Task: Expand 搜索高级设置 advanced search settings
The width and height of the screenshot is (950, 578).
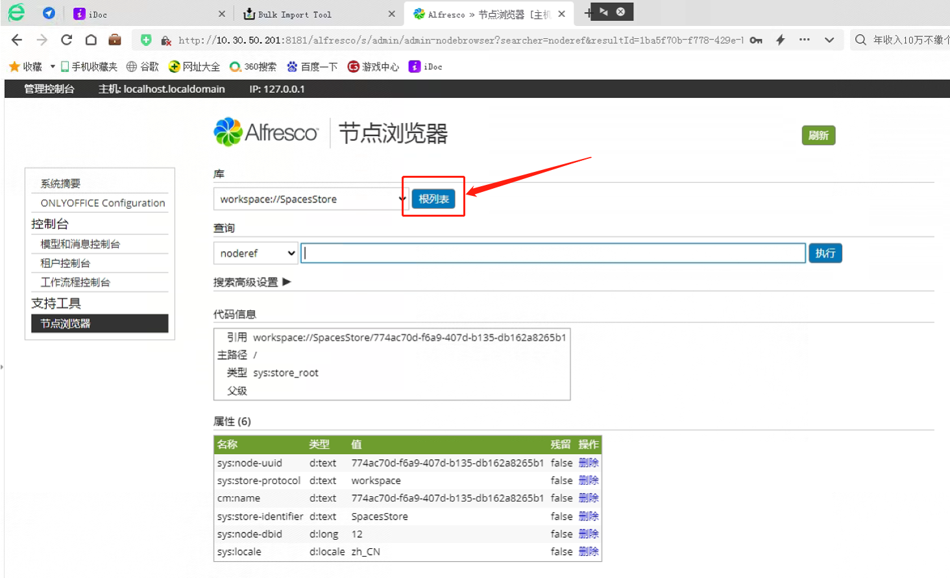Action: coord(252,282)
